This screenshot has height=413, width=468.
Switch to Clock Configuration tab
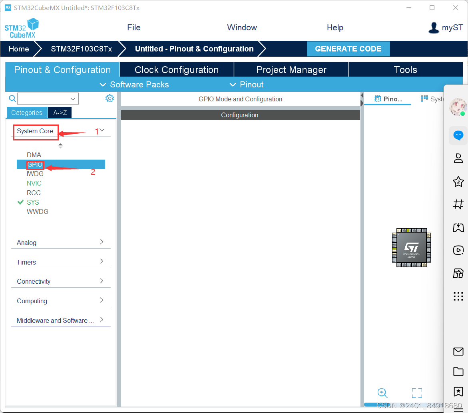(x=177, y=69)
